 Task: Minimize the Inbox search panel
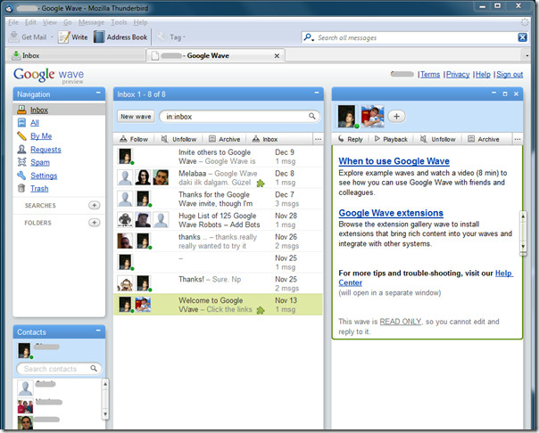(x=317, y=93)
